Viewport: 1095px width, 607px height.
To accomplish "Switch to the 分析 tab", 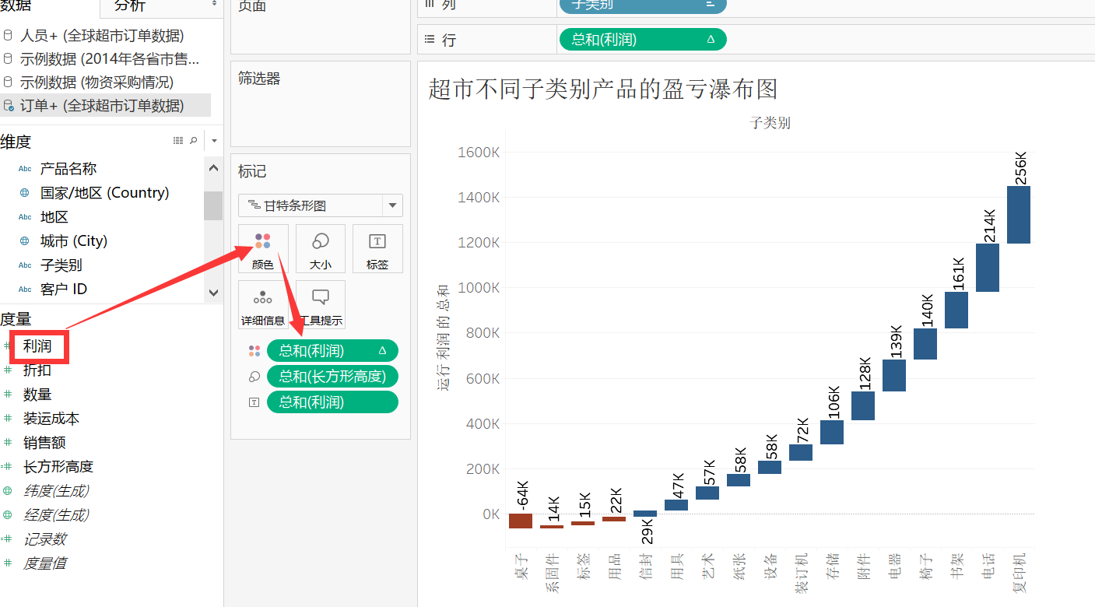I will 129,5.
